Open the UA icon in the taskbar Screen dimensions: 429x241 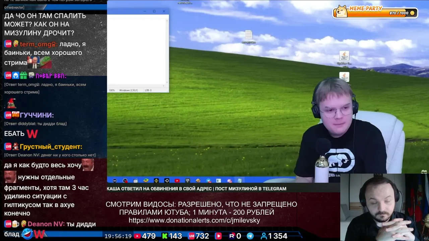[187, 181]
